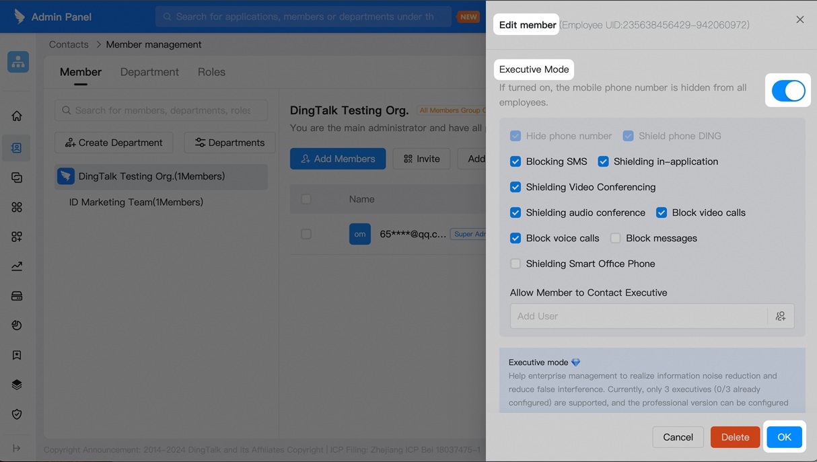This screenshot has height=462, width=817.
Task: Click the members, departments, roles search field
Action: [161, 110]
